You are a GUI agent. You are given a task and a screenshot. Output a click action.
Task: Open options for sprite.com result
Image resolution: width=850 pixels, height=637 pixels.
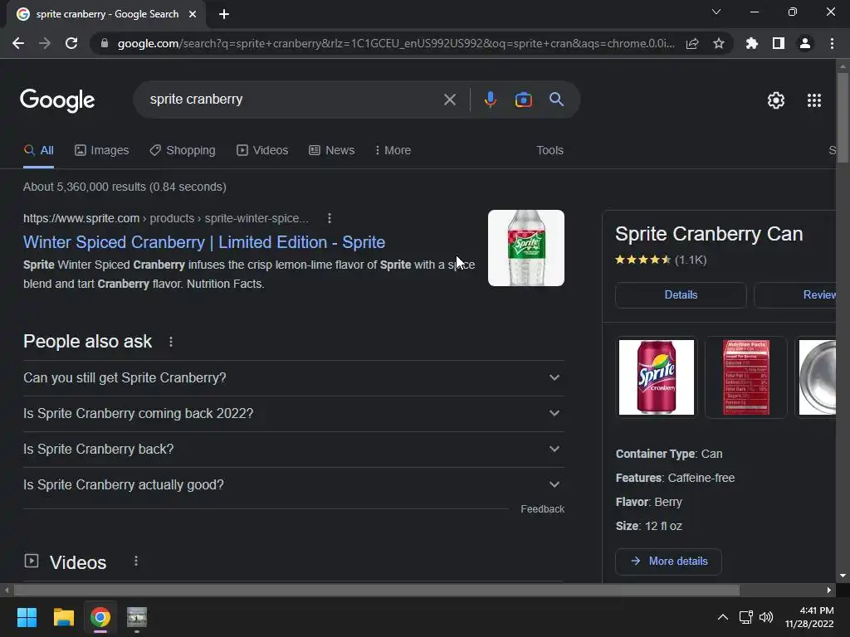[329, 218]
